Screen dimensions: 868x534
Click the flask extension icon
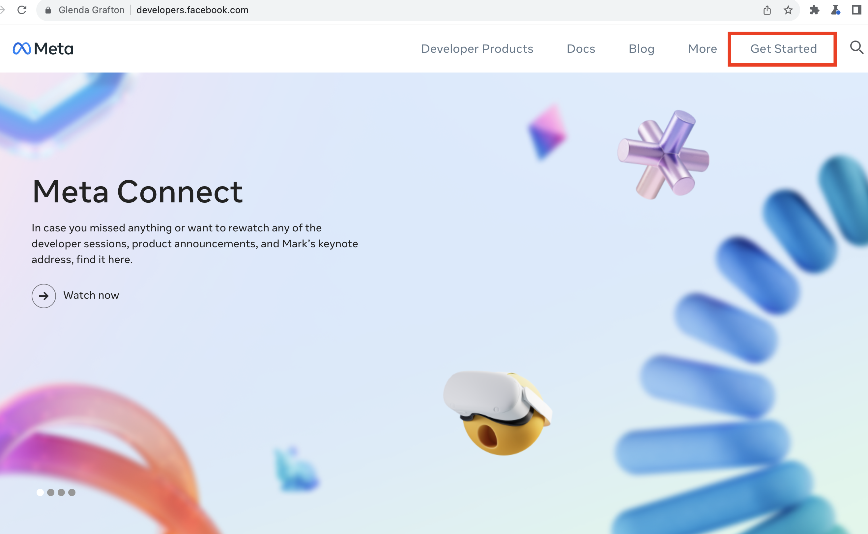coord(835,10)
